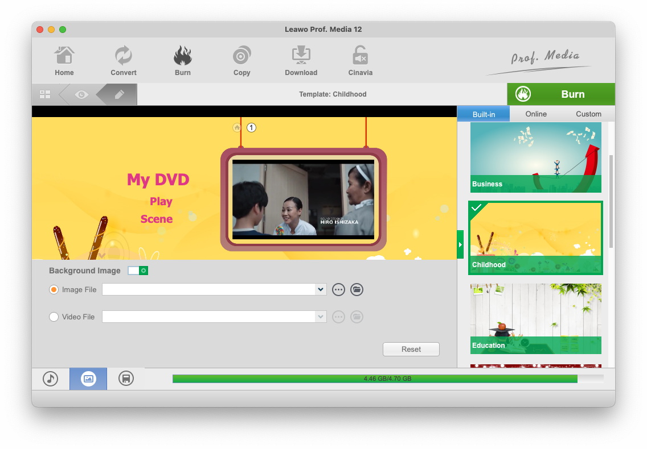This screenshot has width=647, height=449.
Task: Open the Home module
Action: point(64,61)
